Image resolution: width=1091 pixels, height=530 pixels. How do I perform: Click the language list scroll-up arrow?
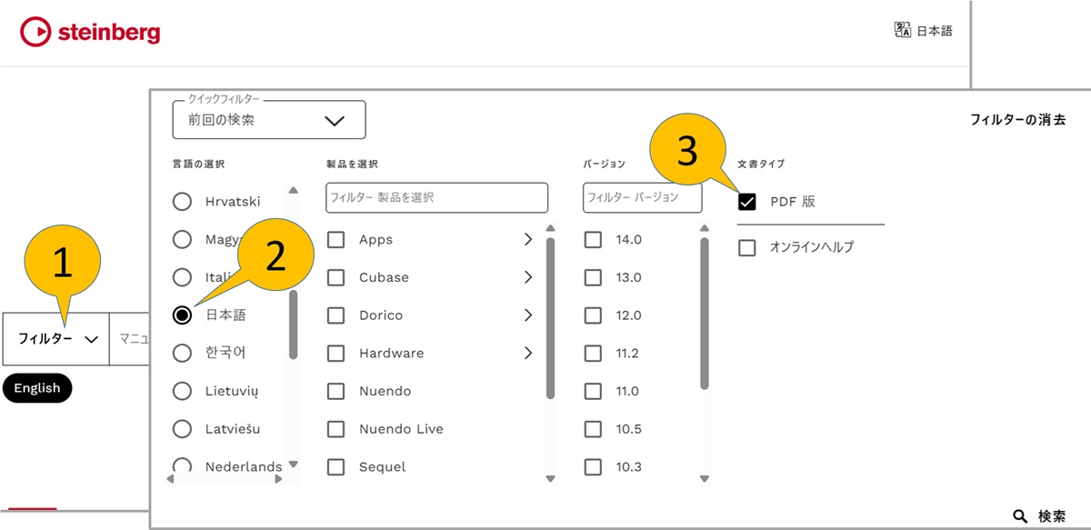(293, 190)
